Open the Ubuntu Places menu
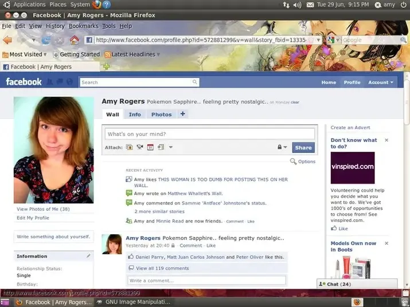 (58, 5)
